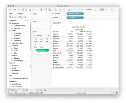Screen dimensions: 126x103
Task: Click the undo back arrow in toolbar
Action: click(x=15, y=9)
